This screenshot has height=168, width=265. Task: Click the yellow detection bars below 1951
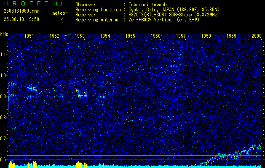tap(32, 165)
